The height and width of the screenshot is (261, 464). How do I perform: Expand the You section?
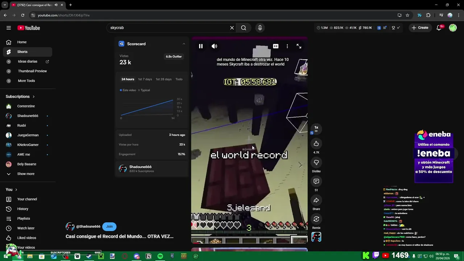(12, 190)
